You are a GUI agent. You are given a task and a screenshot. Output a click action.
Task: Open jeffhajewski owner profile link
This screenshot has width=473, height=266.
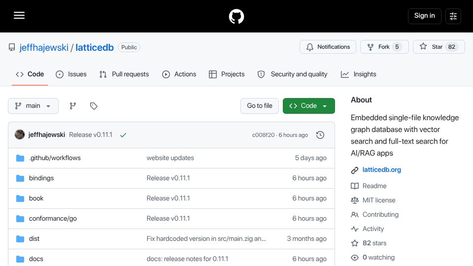click(x=44, y=47)
